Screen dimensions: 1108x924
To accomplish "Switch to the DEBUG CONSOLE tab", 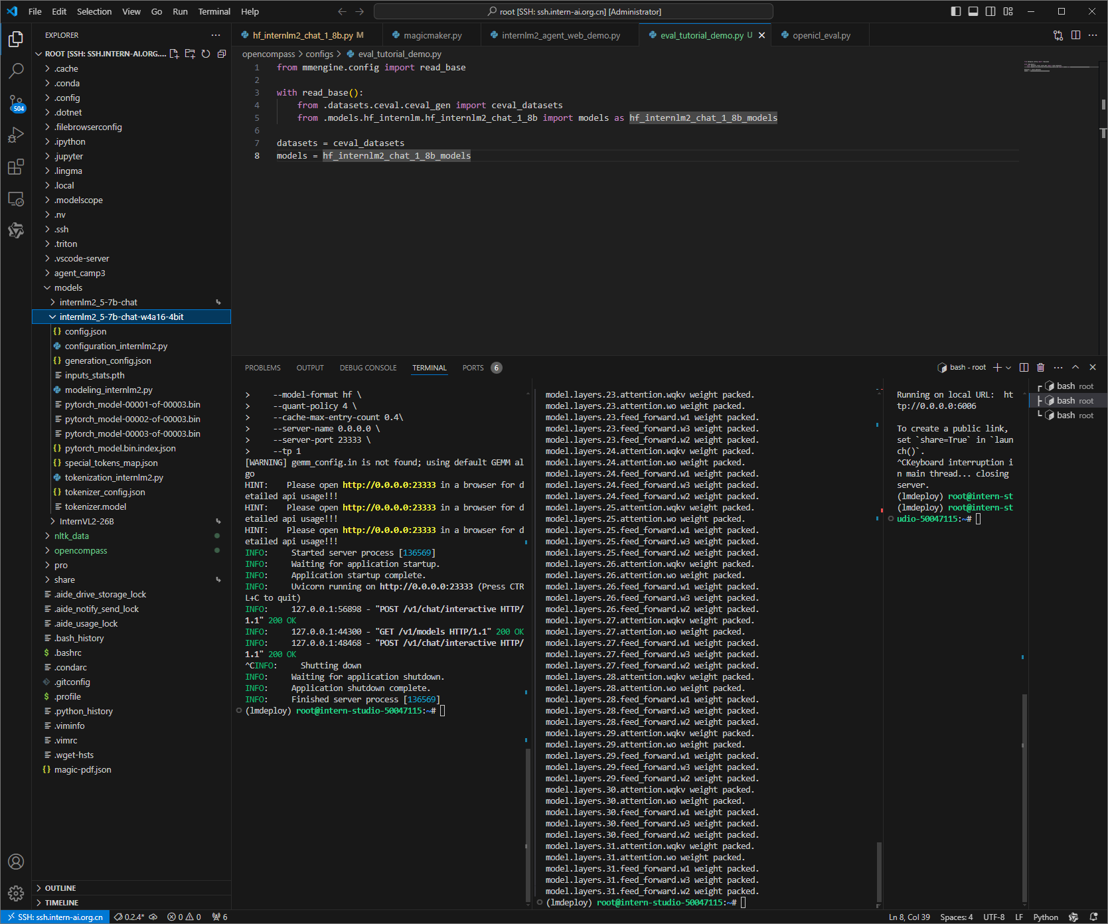I will 368,368.
